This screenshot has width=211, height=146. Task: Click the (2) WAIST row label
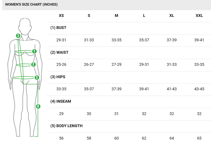pos(59,52)
